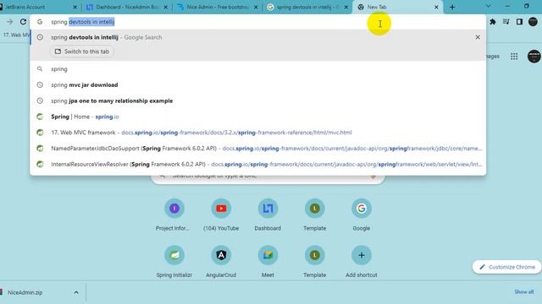
Task: Open the Project Infor... shortcut
Action: 174,214
